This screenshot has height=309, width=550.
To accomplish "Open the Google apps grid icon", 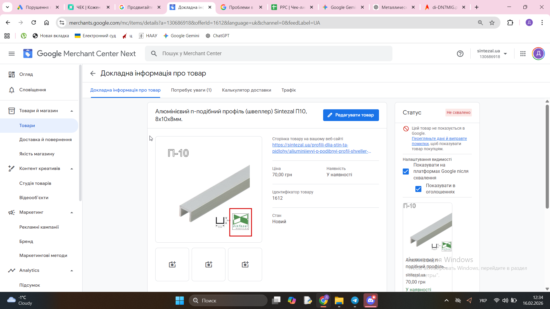I will (523, 54).
